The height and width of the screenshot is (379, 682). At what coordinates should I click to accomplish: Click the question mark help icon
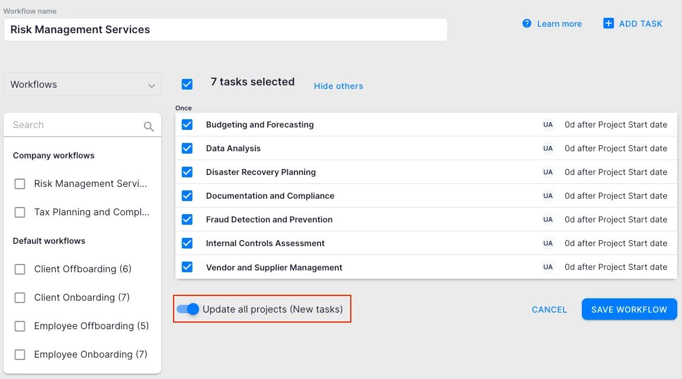click(527, 24)
